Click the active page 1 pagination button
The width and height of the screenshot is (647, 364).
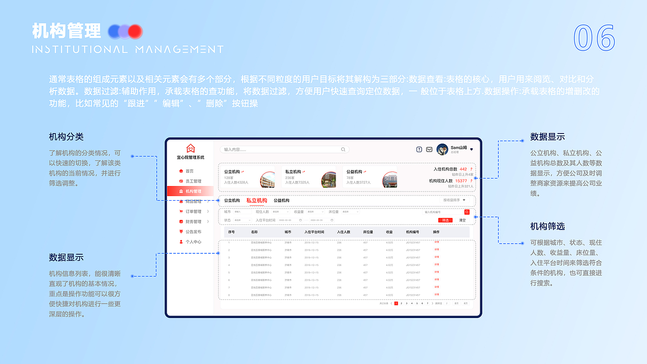point(396,303)
